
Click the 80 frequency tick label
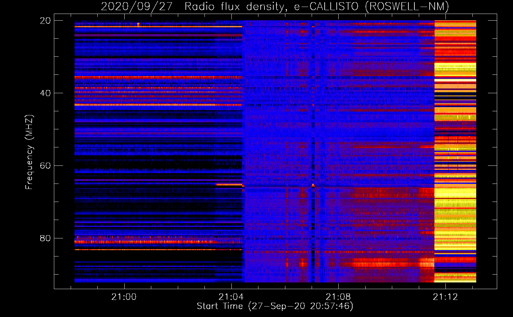tap(45, 238)
